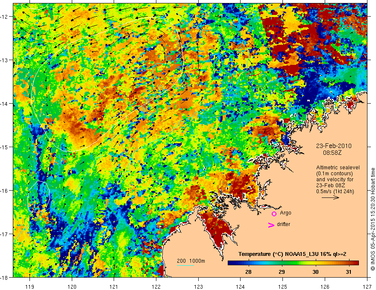Click latitude axis label '-18'
The width and height of the screenshot is (376, 290).
[4, 278]
